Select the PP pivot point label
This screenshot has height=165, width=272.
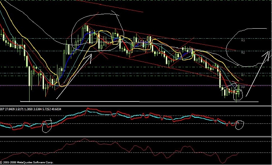243,87
